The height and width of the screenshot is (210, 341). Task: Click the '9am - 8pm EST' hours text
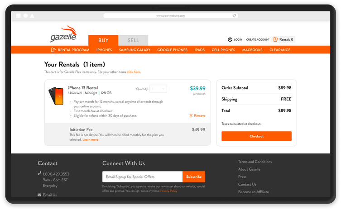(x=55, y=180)
